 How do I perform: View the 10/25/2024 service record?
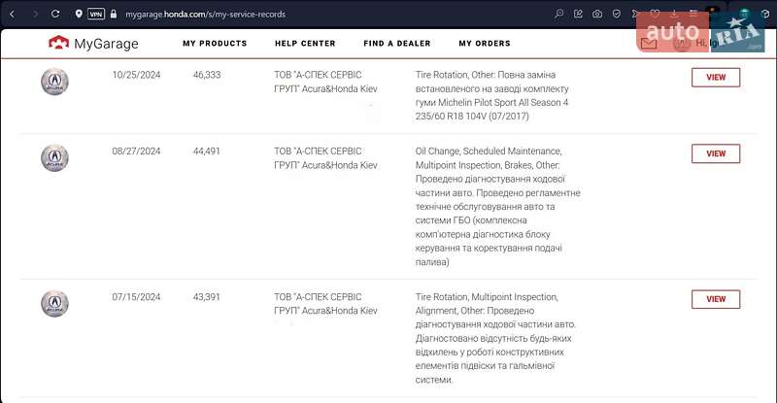[x=715, y=78]
